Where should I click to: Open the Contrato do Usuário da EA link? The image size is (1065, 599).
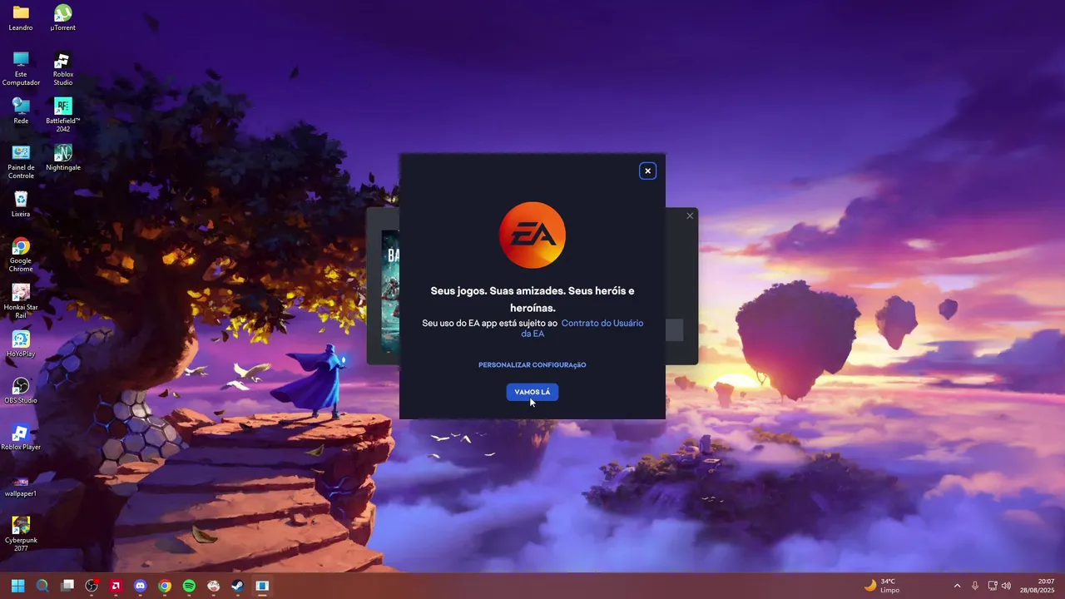pyautogui.click(x=582, y=328)
